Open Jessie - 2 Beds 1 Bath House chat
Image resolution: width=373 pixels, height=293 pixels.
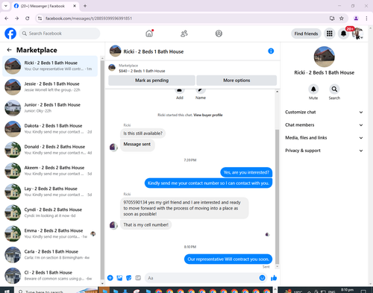50,87
